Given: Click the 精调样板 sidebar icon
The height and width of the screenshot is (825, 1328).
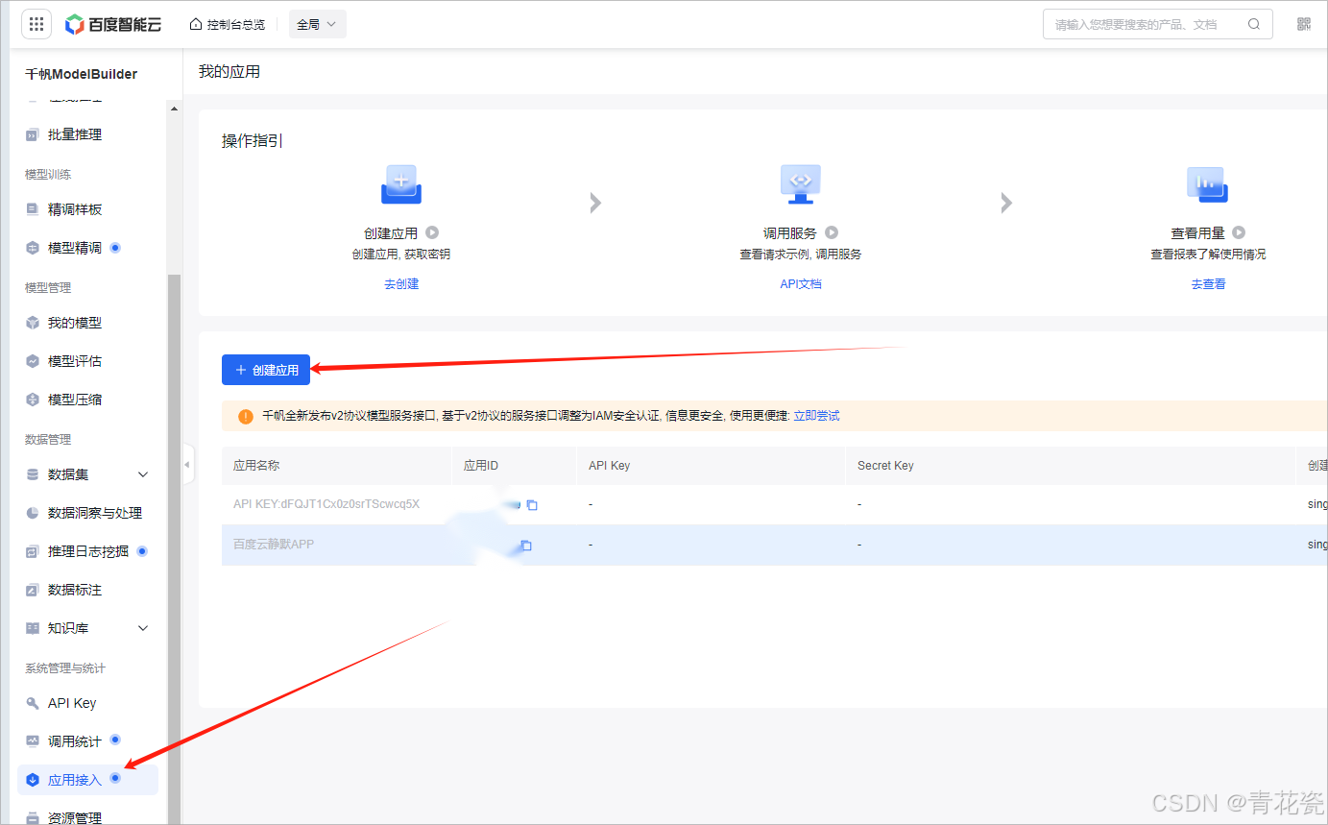Looking at the screenshot, I should pyautogui.click(x=32, y=209).
